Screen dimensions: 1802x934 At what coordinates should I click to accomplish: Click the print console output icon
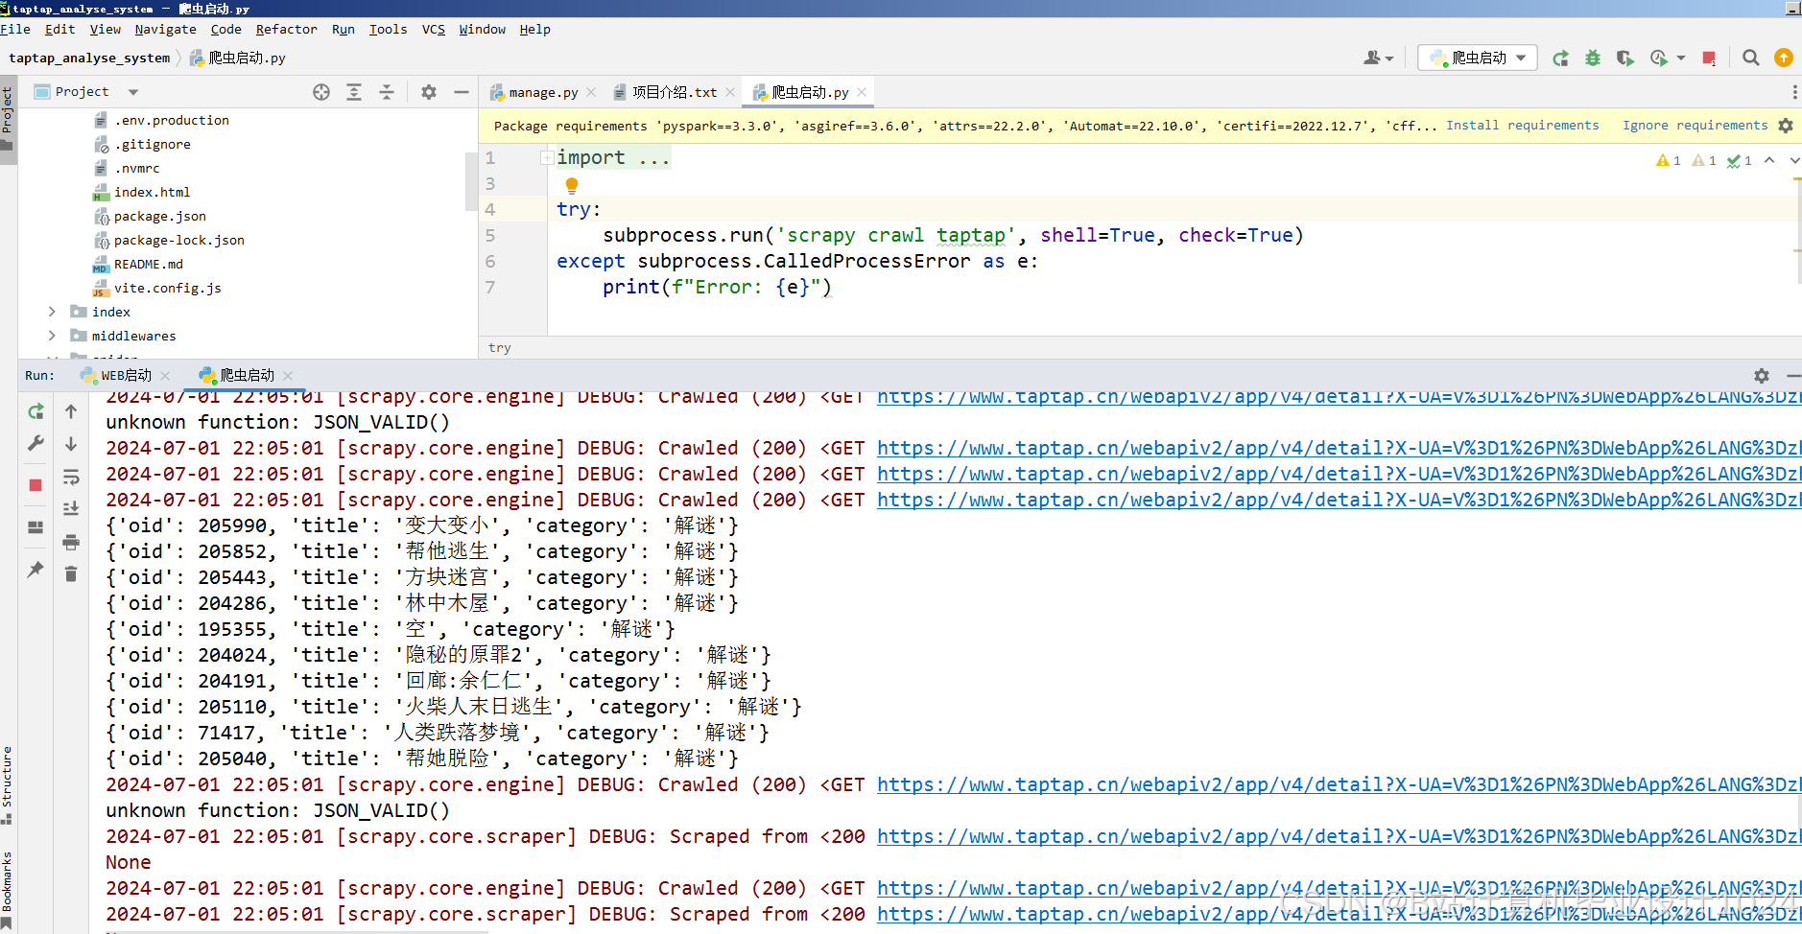coord(71,543)
